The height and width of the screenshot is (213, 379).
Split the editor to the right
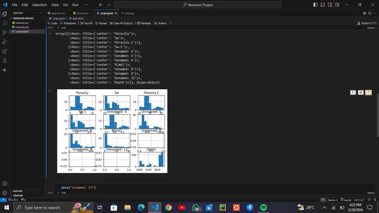pos(370,13)
